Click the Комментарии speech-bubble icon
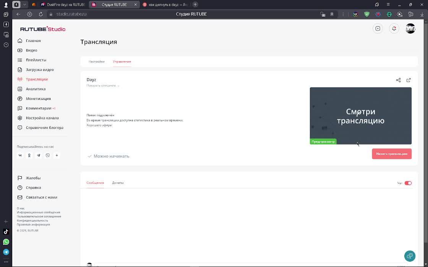The width and height of the screenshot is (428, 267). pos(19,108)
